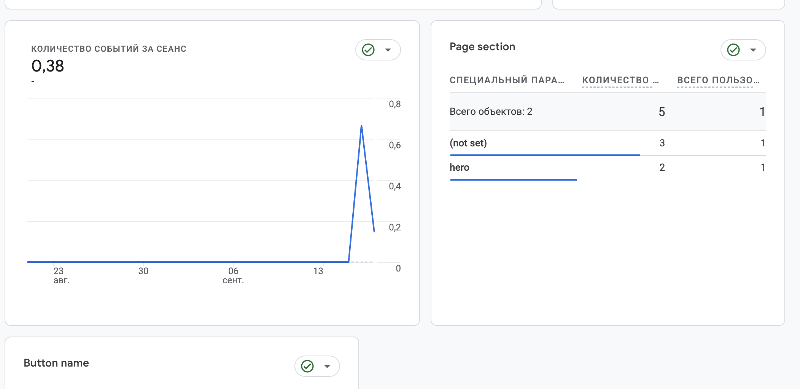Viewport: 800px width, 389px height.
Task: Select the hero table row
Action: coord(608,168)
